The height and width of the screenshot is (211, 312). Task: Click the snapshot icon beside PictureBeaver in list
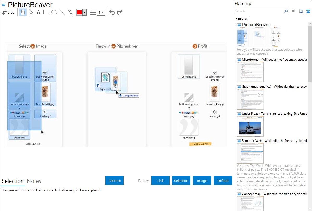(x=239, y=25)
